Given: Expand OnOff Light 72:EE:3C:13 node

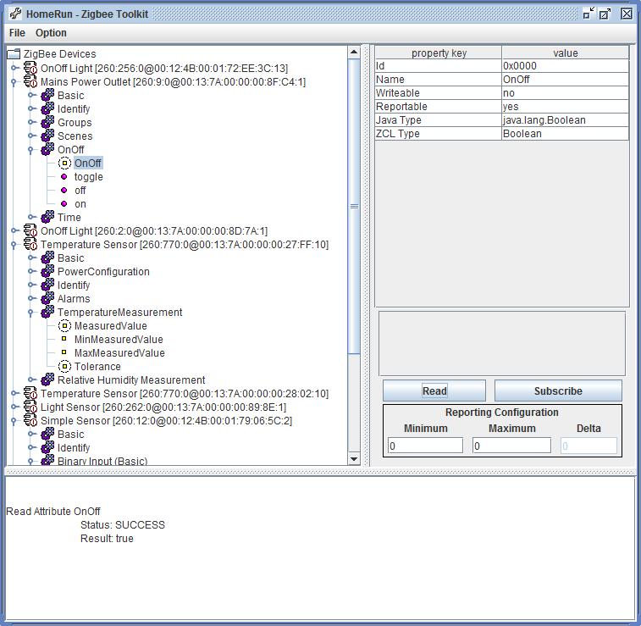Looking at the screenshot, I should (x=14, y=68).
